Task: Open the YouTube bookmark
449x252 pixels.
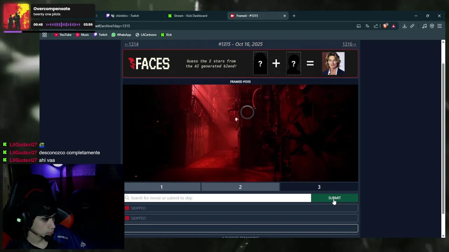Action: click(x=63, y=35)
